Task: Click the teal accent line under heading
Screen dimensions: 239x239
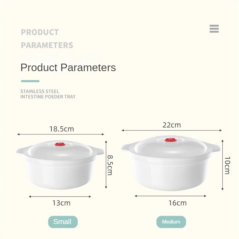Action: [x=30, y=81]
